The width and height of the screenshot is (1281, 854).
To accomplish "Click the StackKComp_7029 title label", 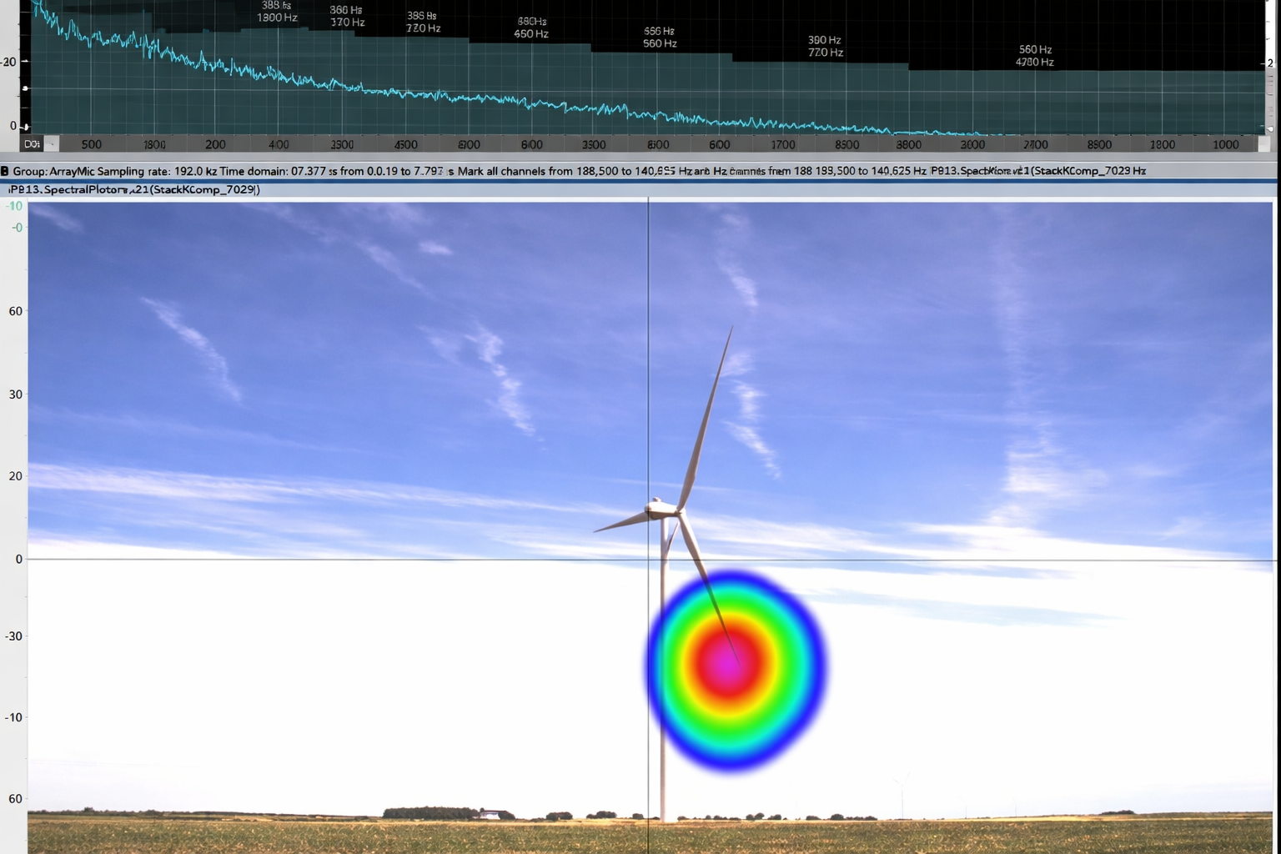I will (x=1084, y=170).
